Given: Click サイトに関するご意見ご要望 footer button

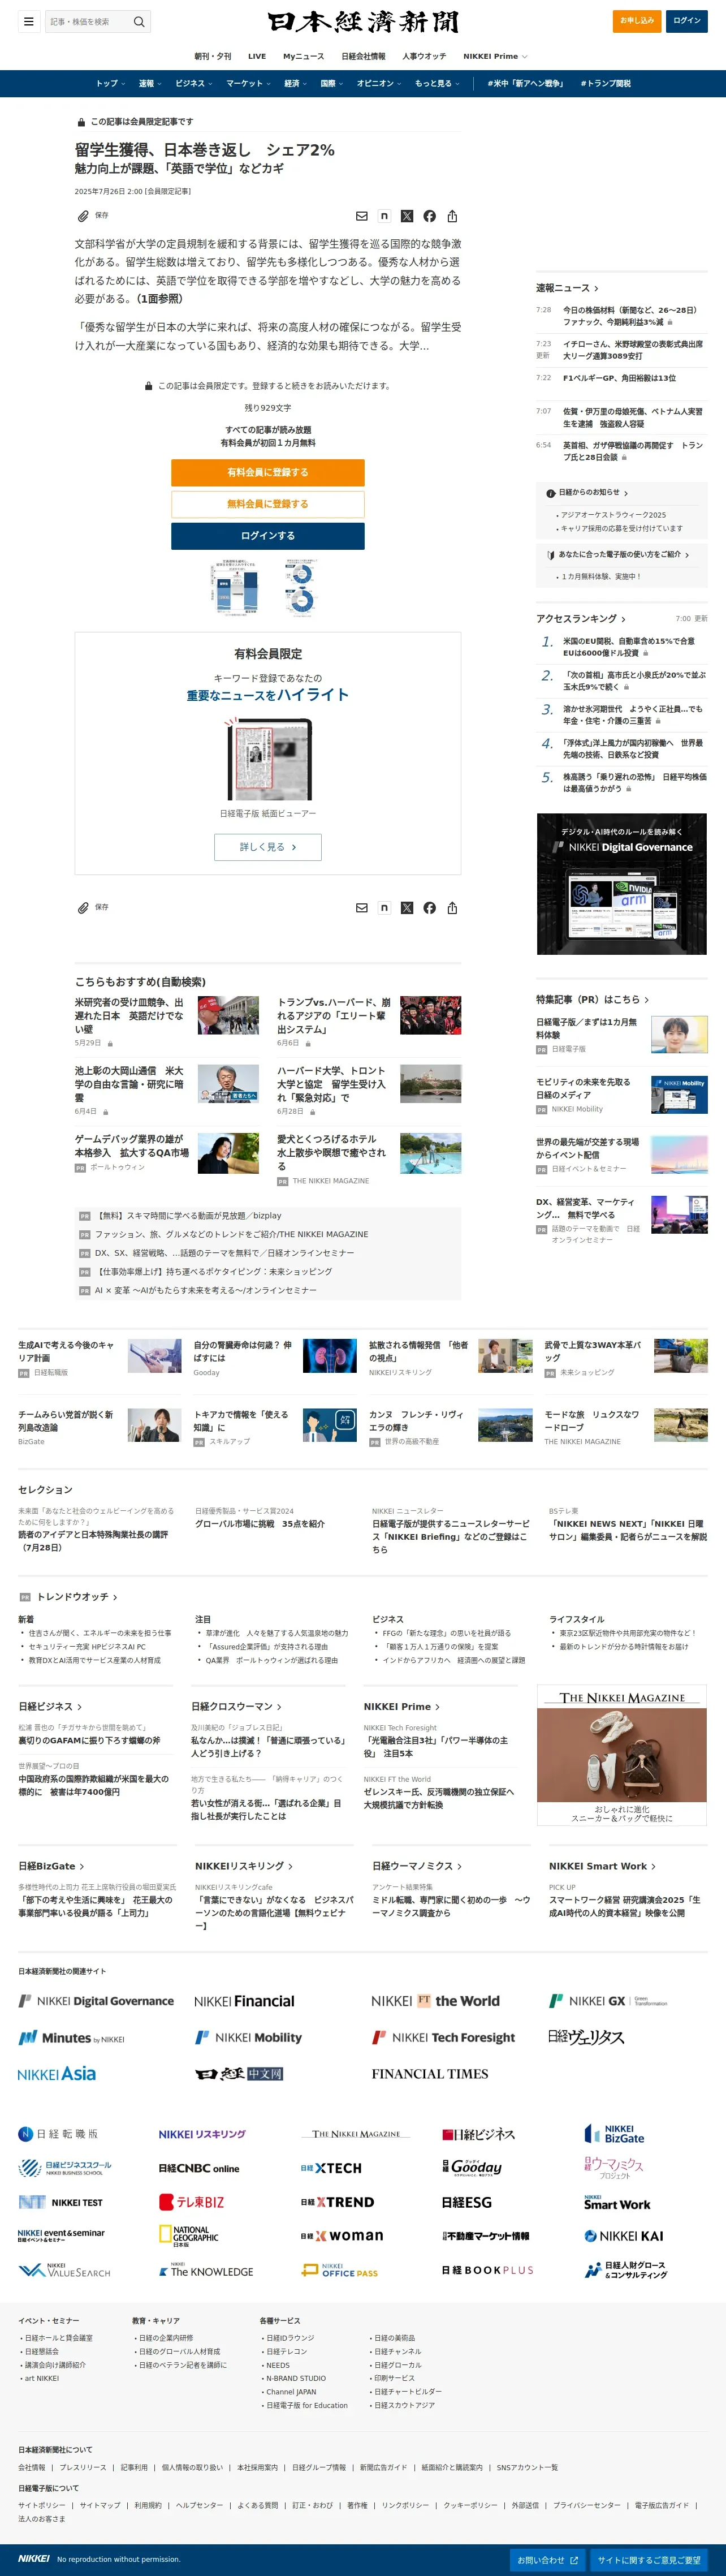Looking at the screenshot, I should 649,2560.
